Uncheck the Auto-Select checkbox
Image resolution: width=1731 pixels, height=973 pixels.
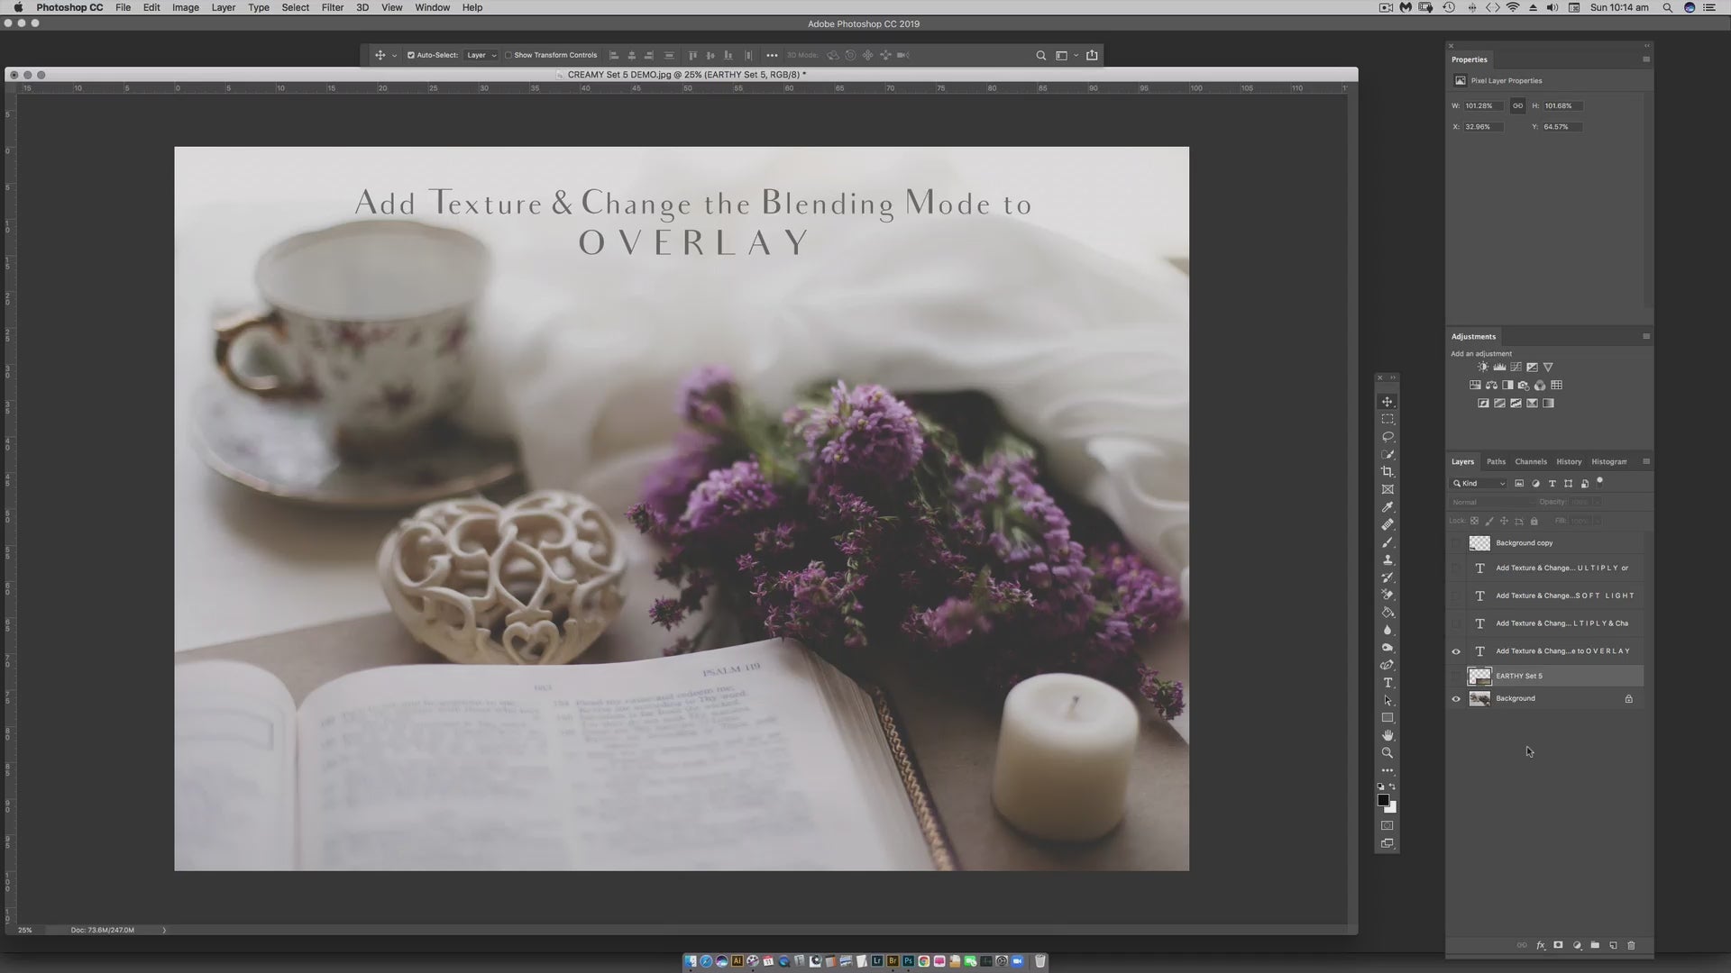tap(411, 55)
